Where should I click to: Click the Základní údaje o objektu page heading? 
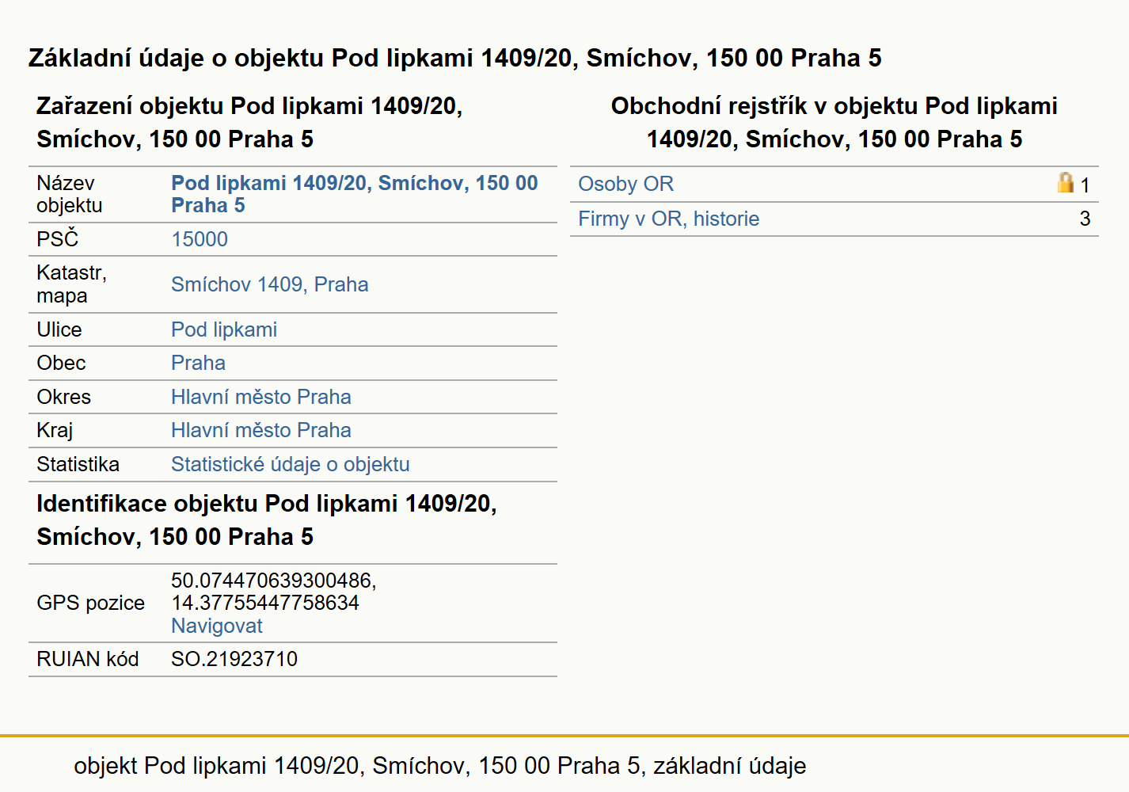(x=454, y=58)
